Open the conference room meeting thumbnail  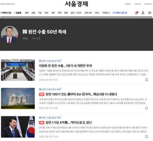tap(18, 70)
